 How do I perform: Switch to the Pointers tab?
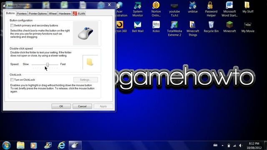point(22,13)
